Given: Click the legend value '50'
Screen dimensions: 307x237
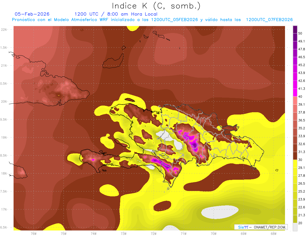Looking at the screenshot, I should coord(301,33).
